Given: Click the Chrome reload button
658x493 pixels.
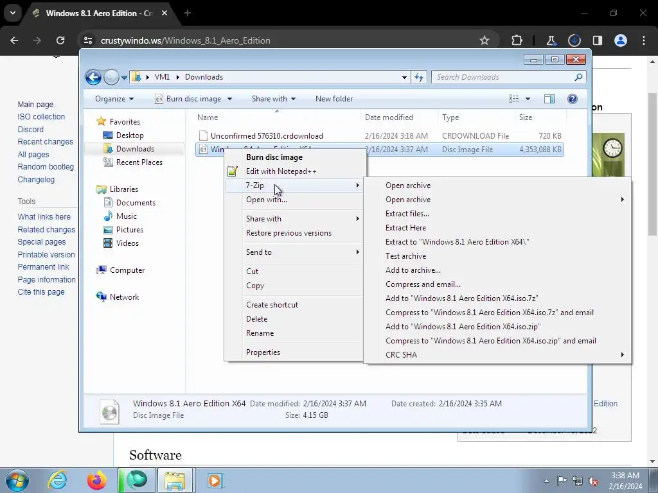Looking at the screenshot, I should [x=60, y=40].
